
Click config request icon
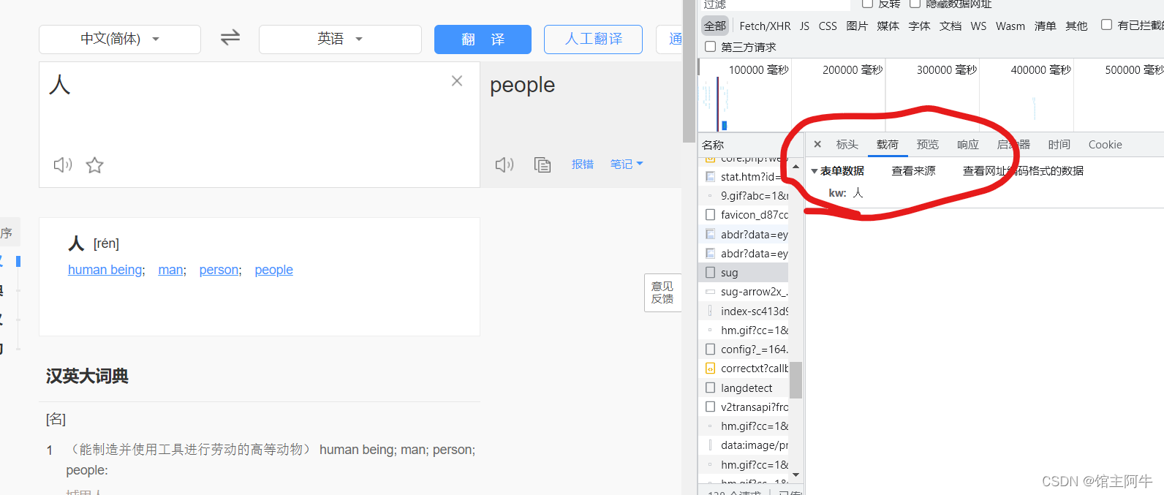(710, 349)
